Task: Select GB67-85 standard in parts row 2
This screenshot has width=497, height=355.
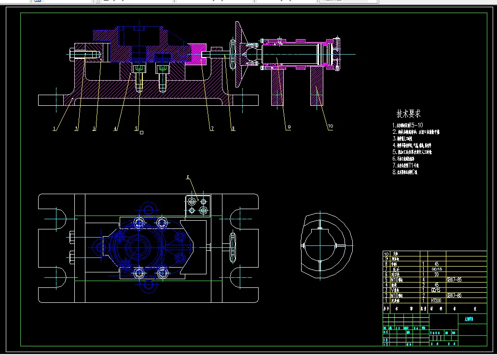Action: click(x=454, y=296)
